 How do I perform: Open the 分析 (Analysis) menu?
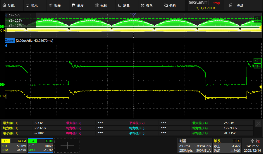[x=170, y=5]
